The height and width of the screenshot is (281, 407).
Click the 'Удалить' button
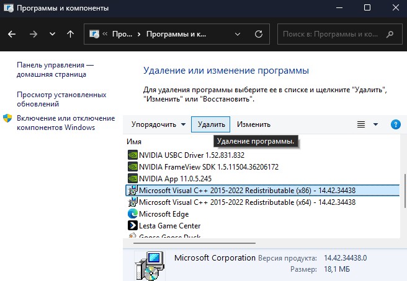coord(211,124)
